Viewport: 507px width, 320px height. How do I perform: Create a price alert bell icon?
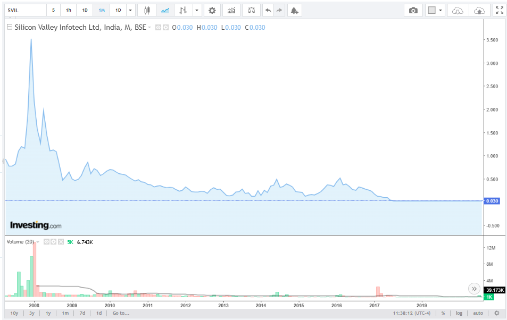point(294,10)
